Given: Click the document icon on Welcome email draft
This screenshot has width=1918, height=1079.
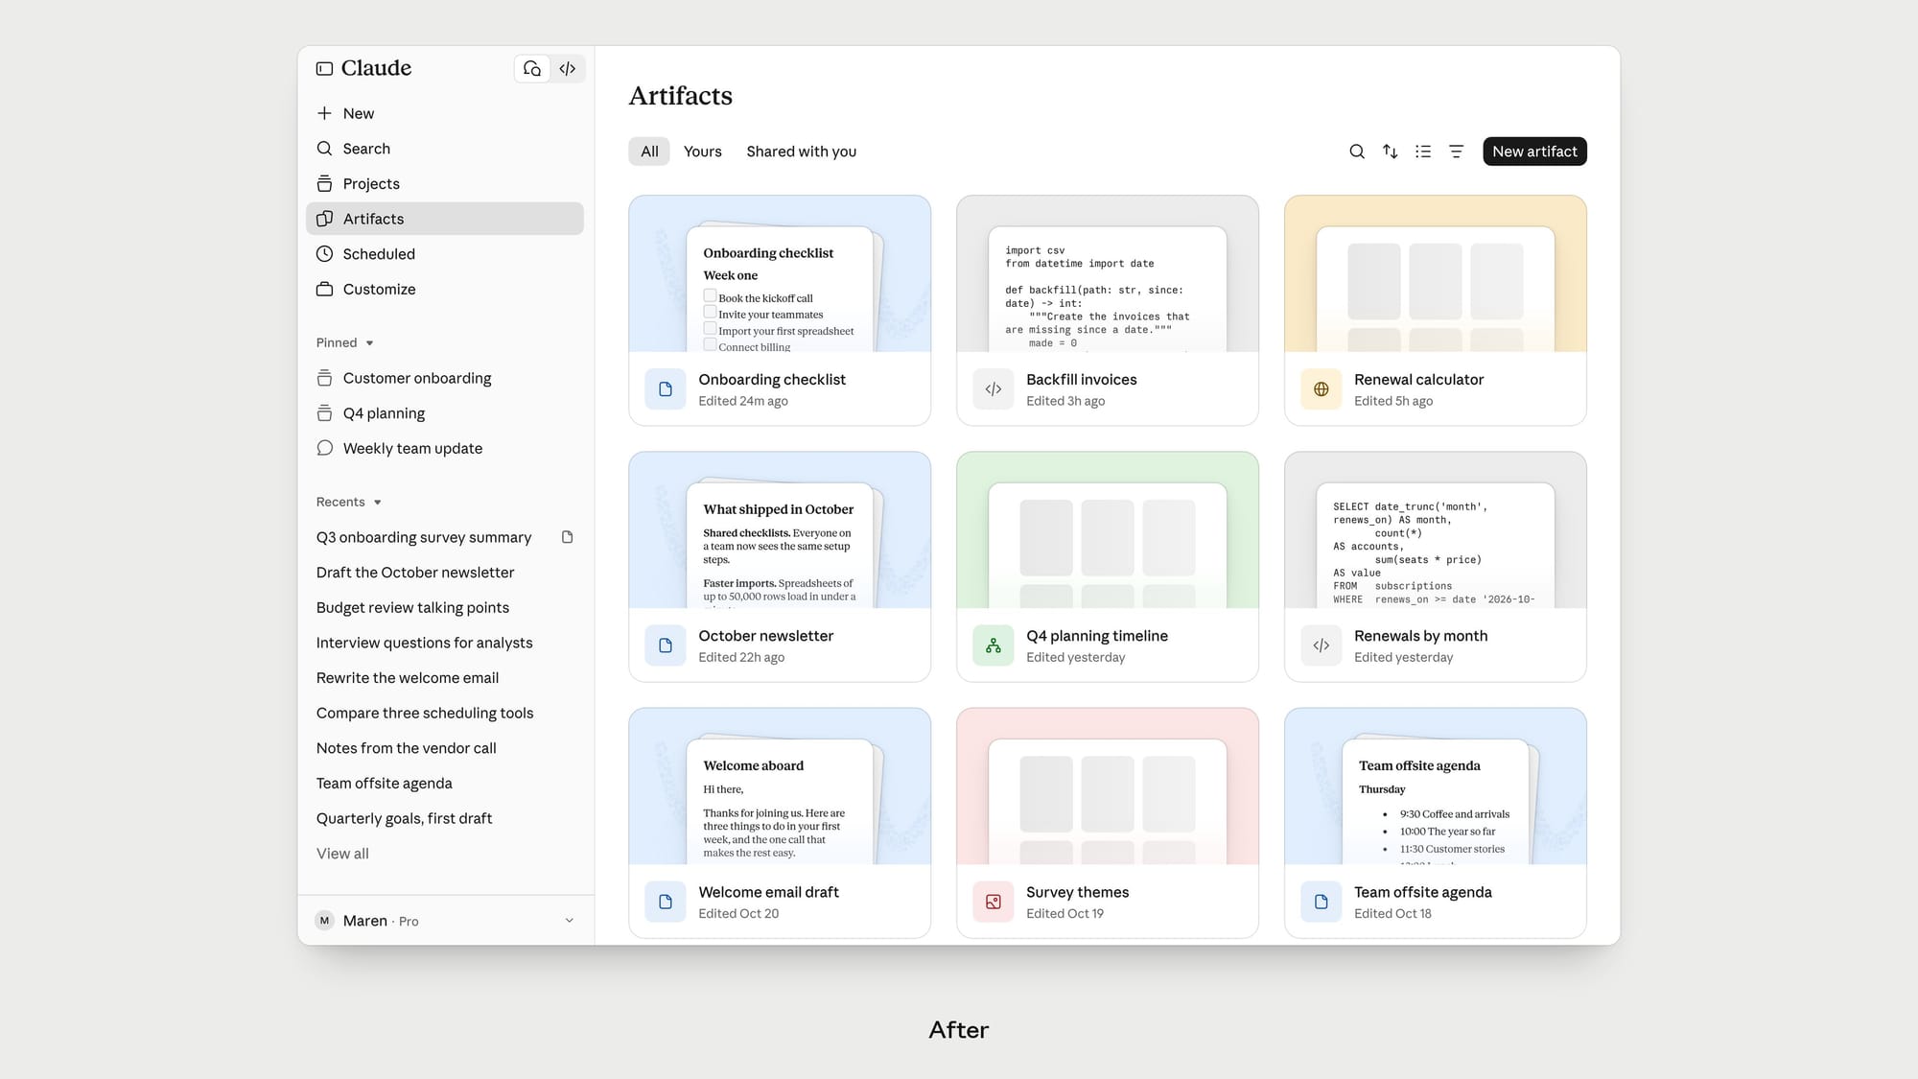Looking at the screenshot, I should tap(666, 902).
